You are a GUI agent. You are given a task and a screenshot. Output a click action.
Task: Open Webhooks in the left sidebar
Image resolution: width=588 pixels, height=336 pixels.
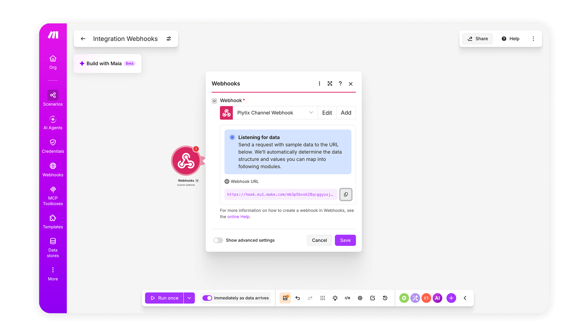point(53,170)
